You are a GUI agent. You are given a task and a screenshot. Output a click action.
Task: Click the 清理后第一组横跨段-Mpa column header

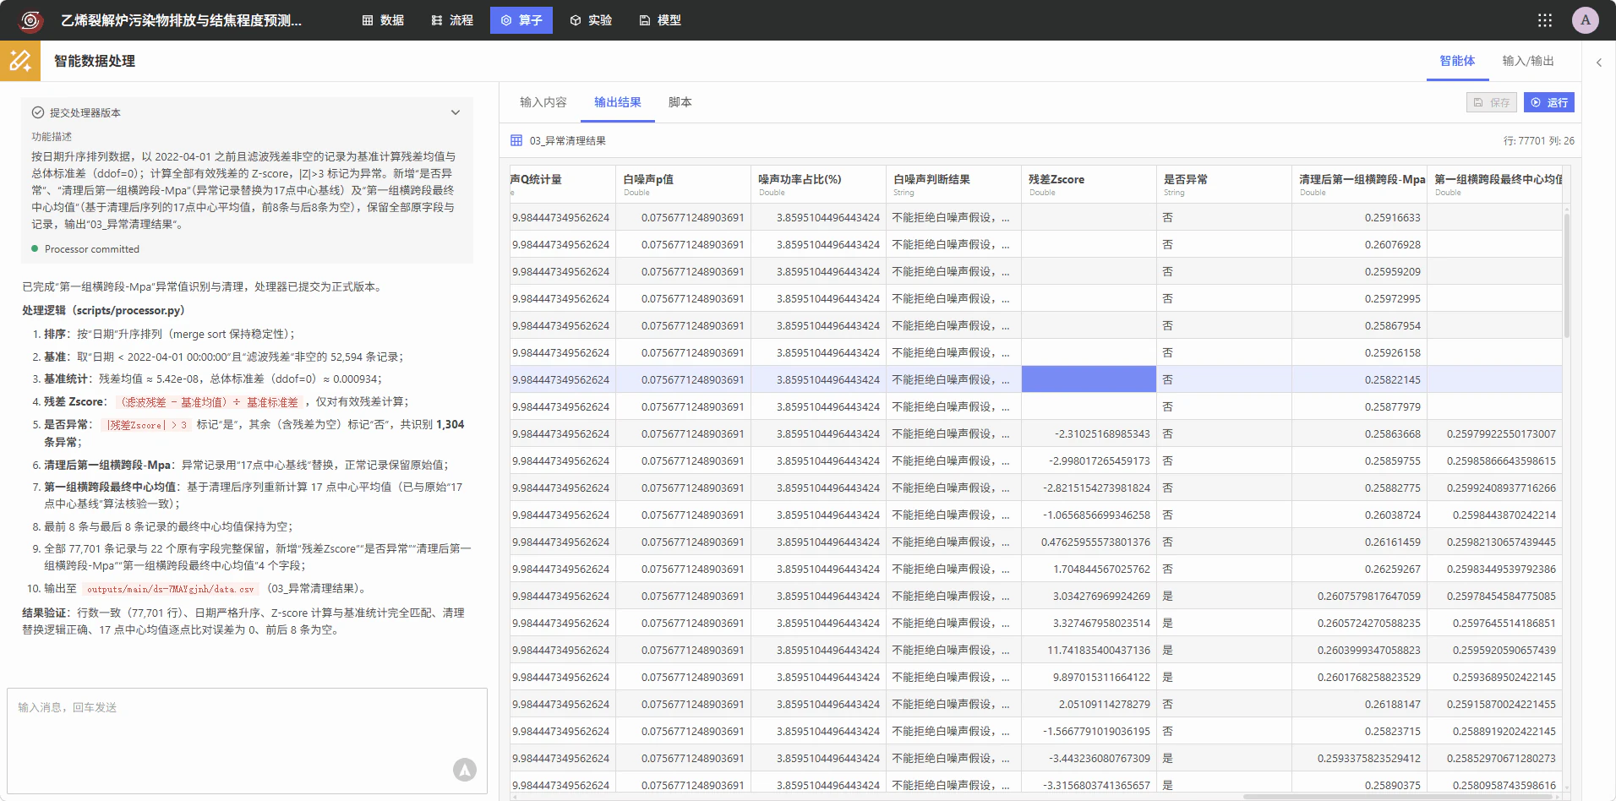point(1359,184)
